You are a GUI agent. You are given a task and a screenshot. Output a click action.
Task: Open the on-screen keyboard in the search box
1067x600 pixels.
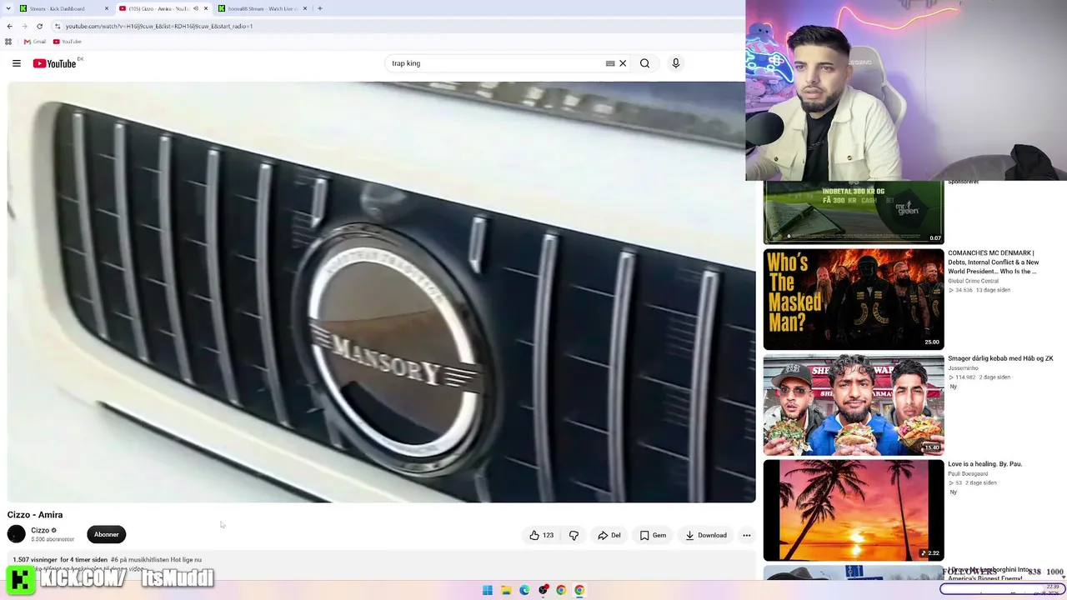coord(610,63)
